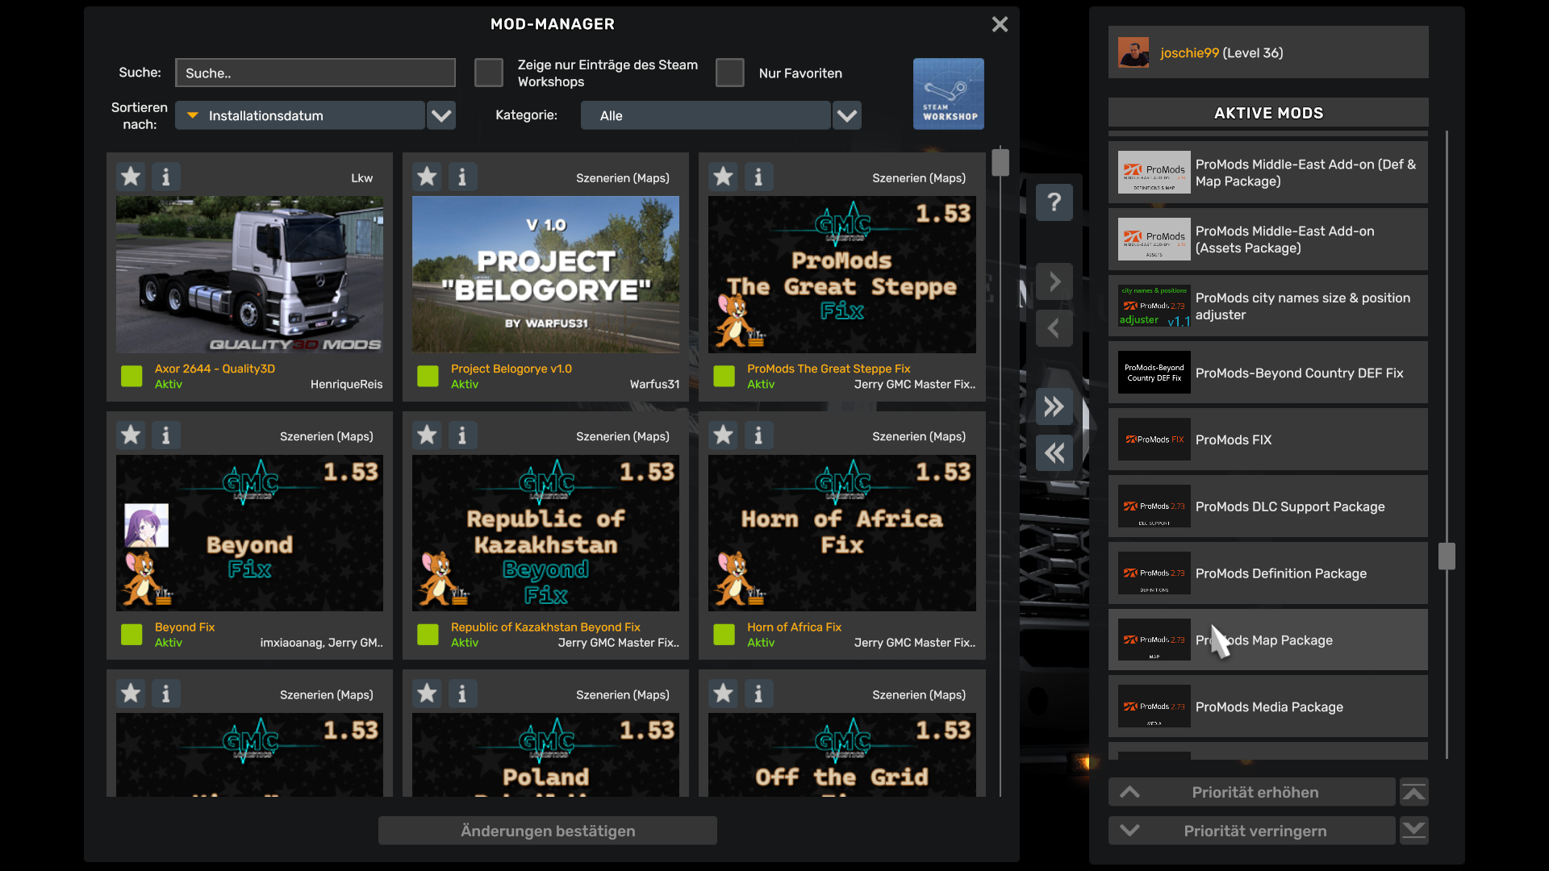
Task: Toggle active state of Horn of Africa Fix
Action: click(x=724, y=635)
